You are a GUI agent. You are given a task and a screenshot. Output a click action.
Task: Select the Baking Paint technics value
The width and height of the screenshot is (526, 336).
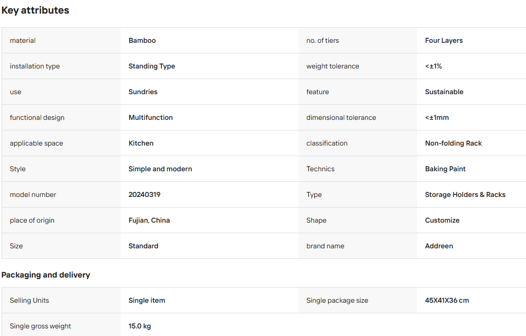[445, 169]
